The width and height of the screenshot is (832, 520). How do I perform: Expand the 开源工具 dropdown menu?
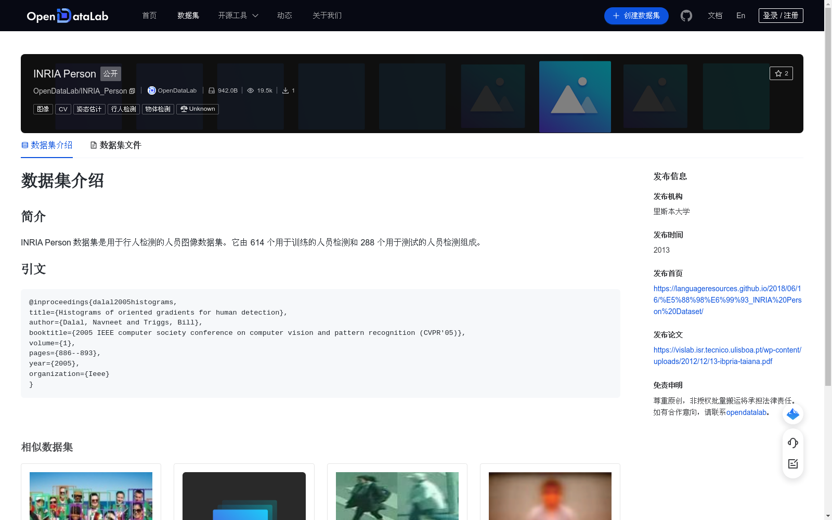coord(238,16)
